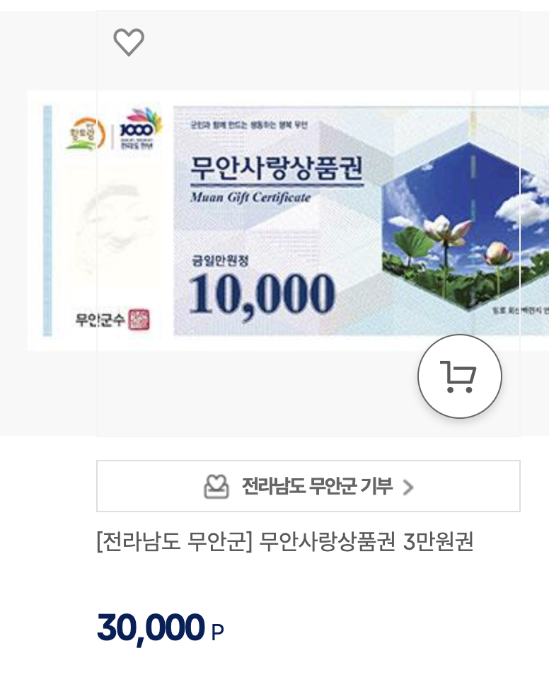Click the chevron arrow after 기부
The width and height of the screenshot is (549, 682).
point(408,487)
